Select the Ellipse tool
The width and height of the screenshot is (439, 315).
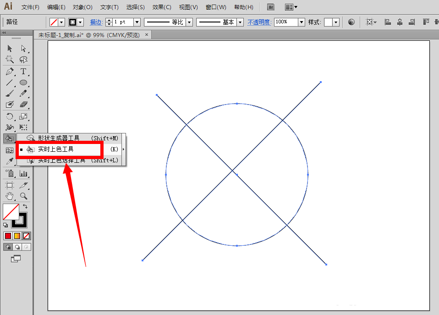[x=23, y=83]
